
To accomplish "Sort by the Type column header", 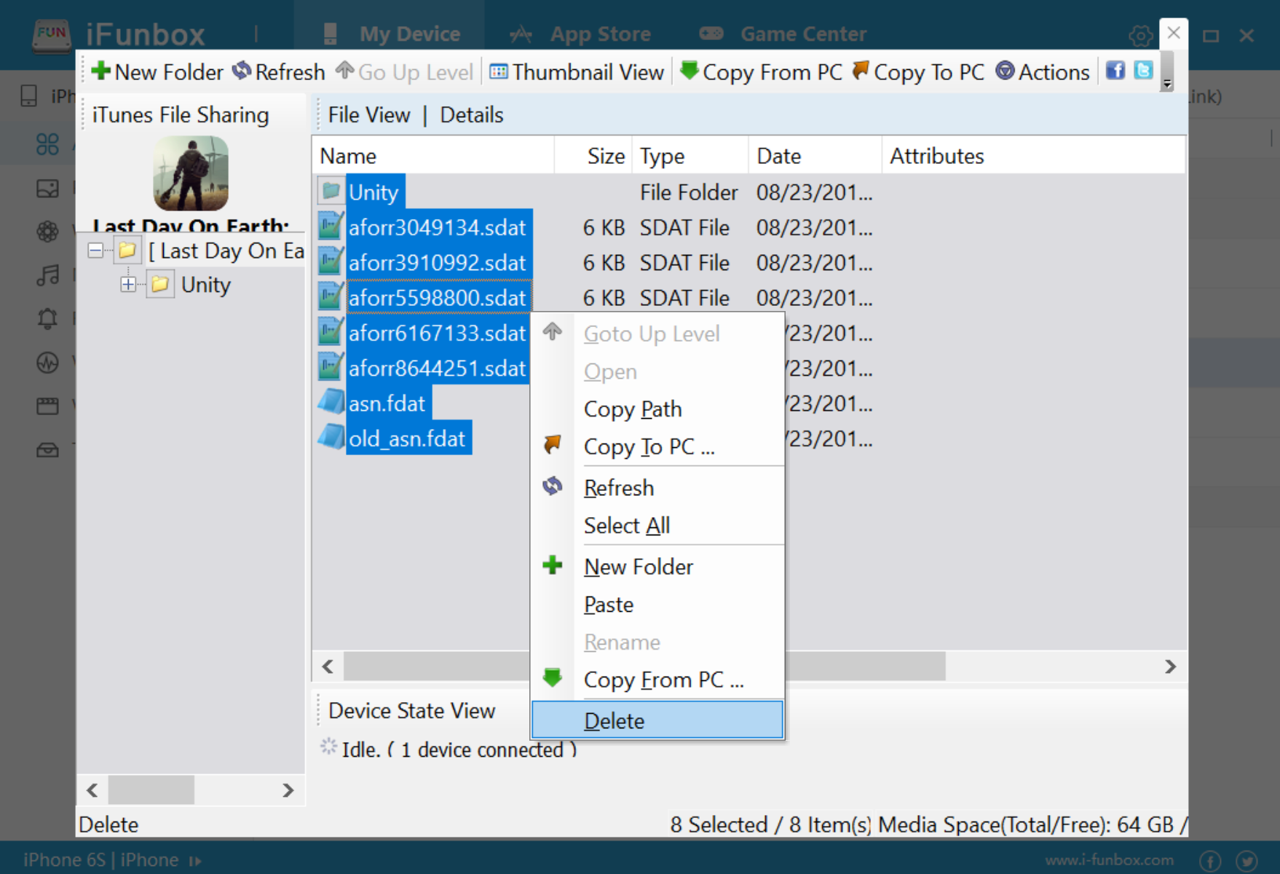I will pyautogui.click(x=690, y=156).
